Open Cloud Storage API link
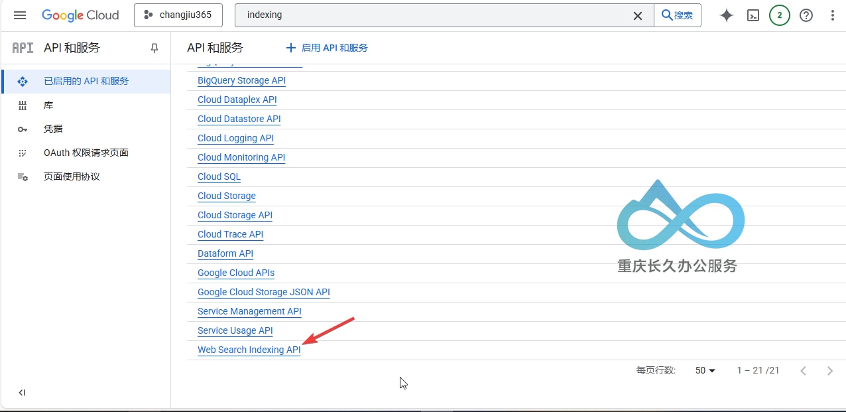 [x=235, y=215]
